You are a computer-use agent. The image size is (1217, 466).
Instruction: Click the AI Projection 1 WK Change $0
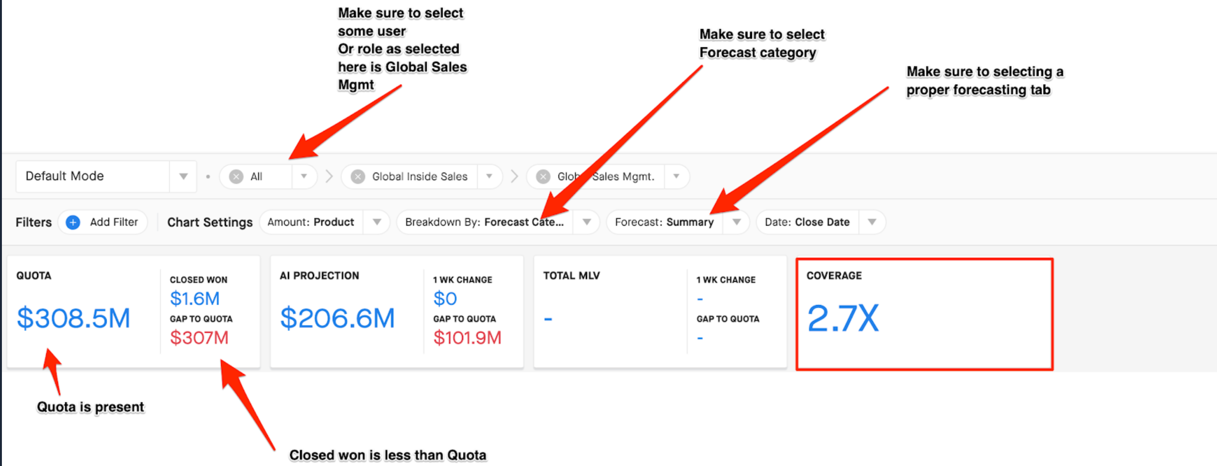tap(445, 299)
